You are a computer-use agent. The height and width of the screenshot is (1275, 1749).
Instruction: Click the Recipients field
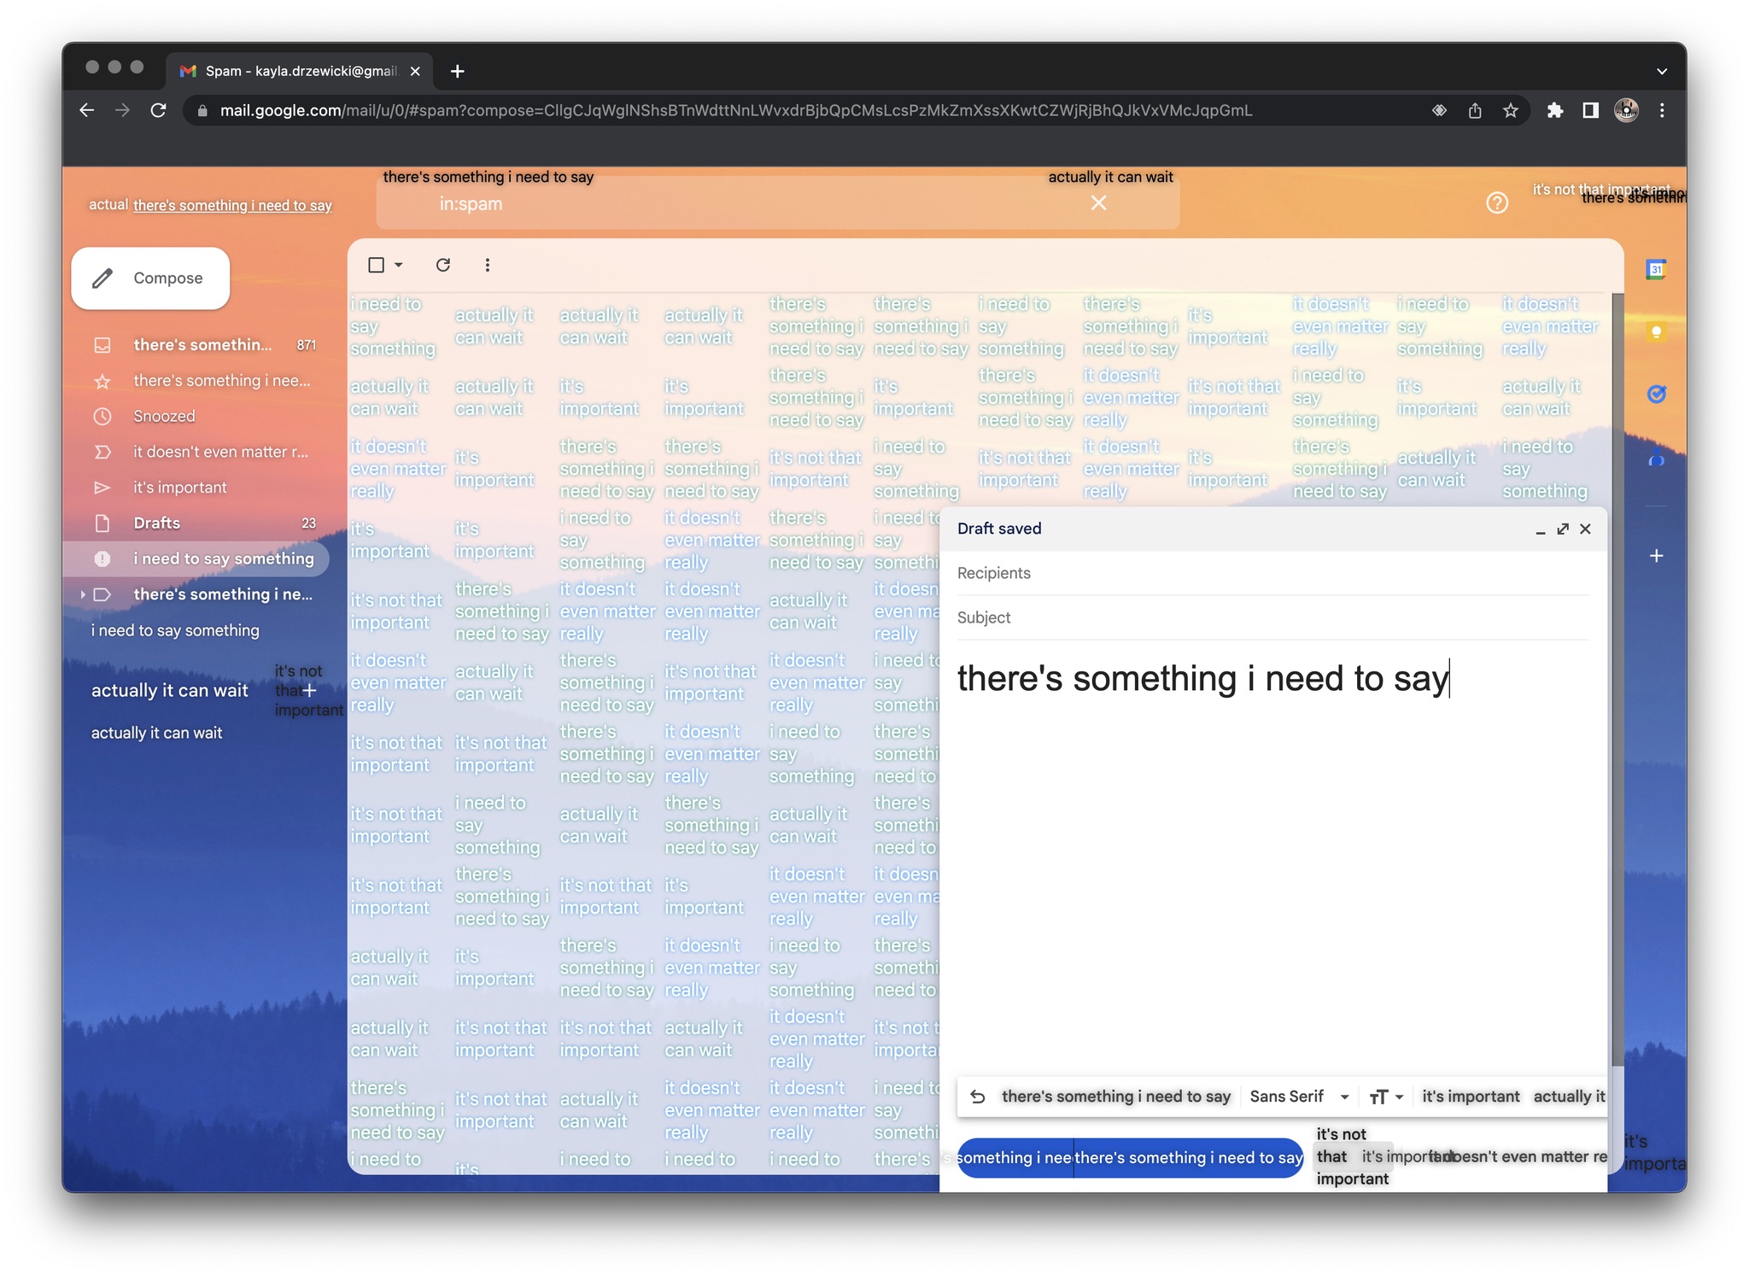1271,573
